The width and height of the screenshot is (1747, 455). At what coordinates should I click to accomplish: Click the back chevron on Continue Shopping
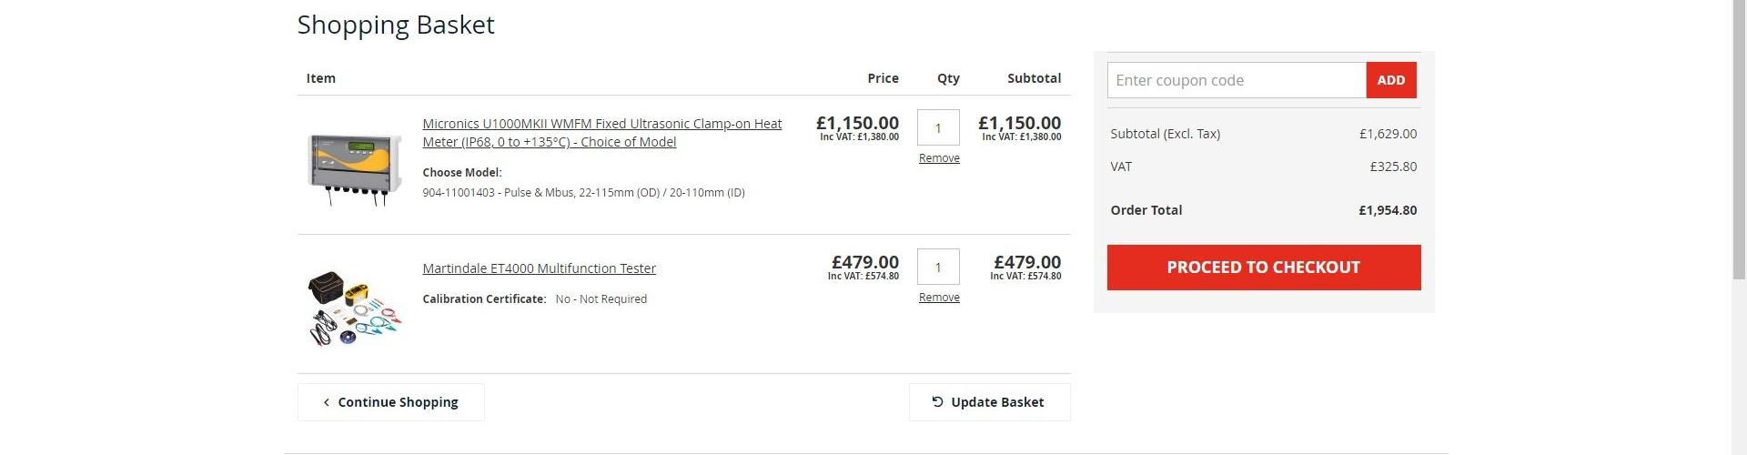coord(327,402)
